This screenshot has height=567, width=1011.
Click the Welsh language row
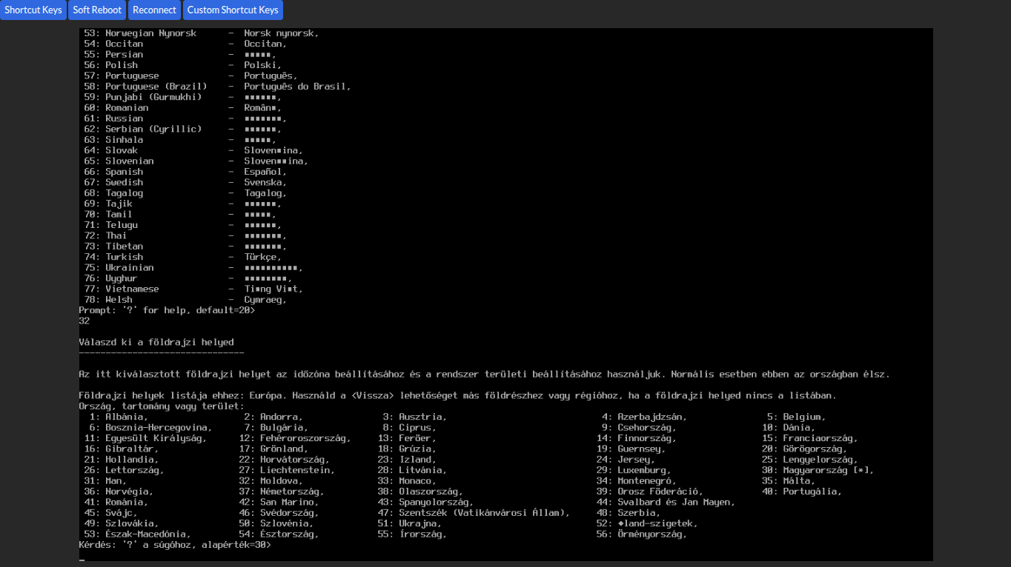119,300
